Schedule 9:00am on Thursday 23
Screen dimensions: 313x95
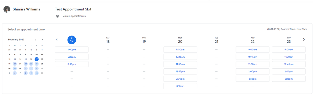[x=289, y=50]
